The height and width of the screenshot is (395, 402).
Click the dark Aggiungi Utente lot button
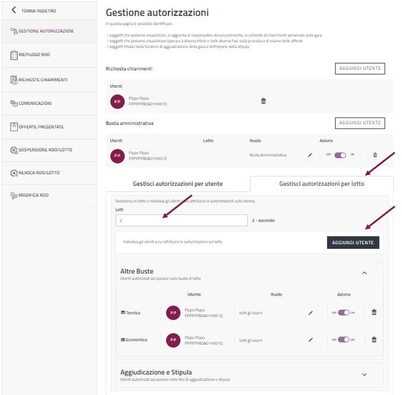point(353,242)
